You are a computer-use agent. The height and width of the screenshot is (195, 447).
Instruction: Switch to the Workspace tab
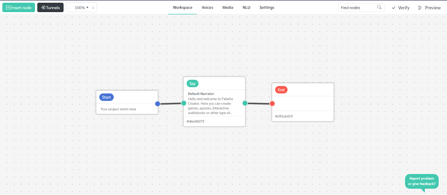(x=182, y=8)
